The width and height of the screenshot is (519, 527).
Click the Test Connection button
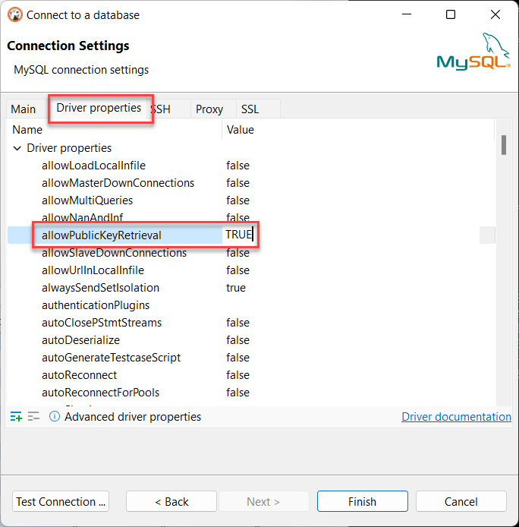point(61,501)
